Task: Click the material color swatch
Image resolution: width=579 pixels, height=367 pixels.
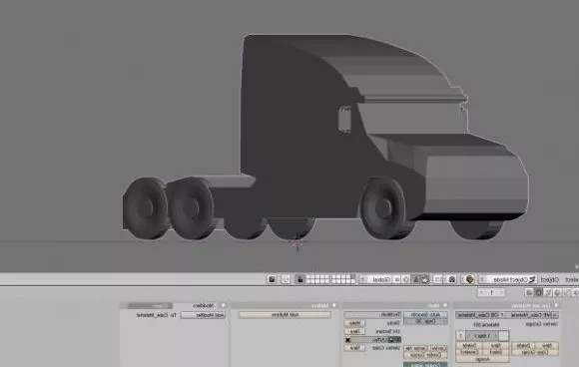Action: [x=504, y=336]
